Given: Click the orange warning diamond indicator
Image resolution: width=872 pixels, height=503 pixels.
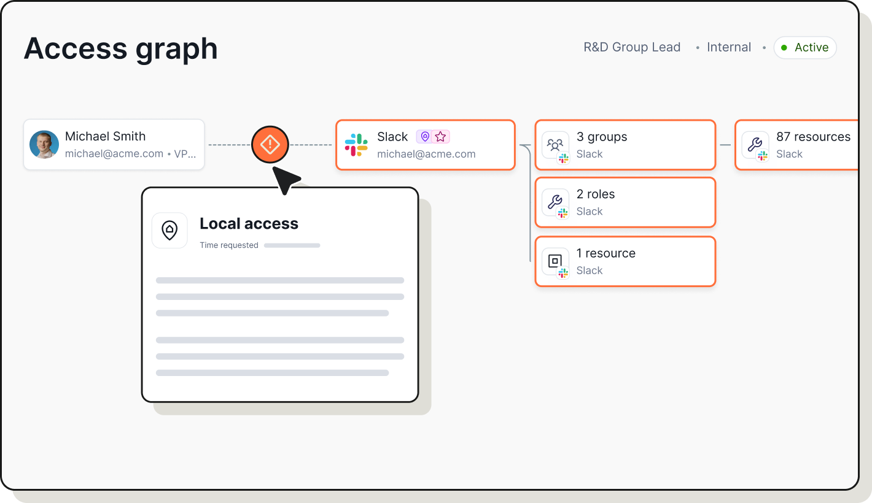Looking at the screenshot, I should tap(270, 144).
